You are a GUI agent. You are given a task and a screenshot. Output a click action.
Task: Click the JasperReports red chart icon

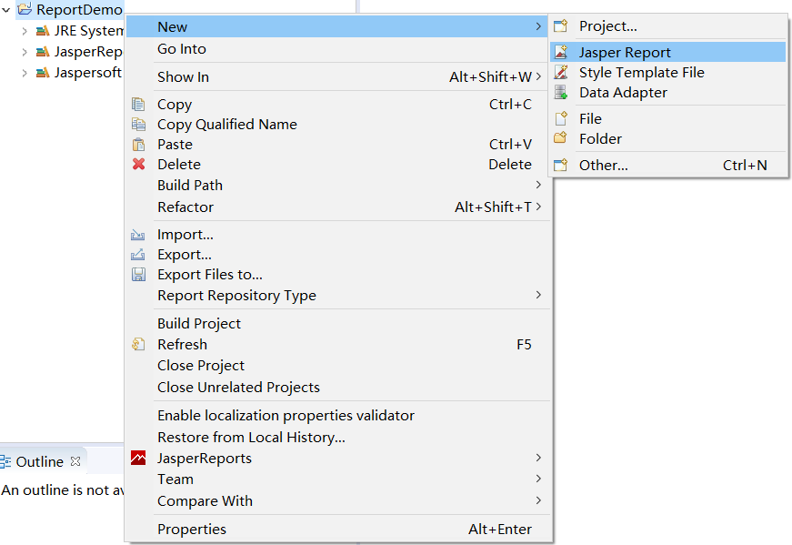[x=138, y=459]
